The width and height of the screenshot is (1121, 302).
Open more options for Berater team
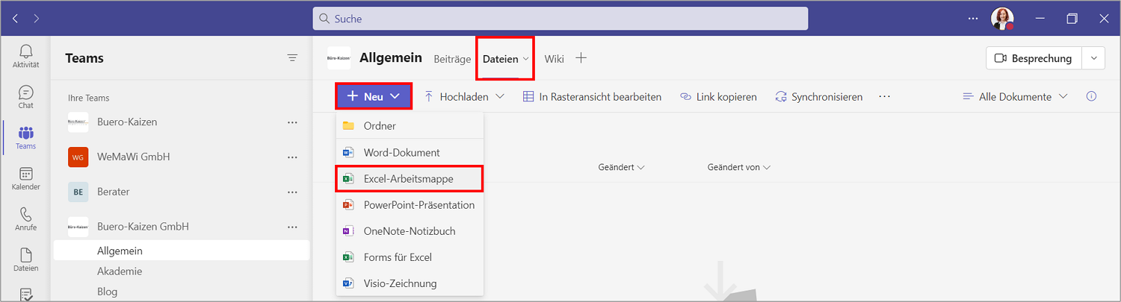pyautogui.click(x=292, y=192)
